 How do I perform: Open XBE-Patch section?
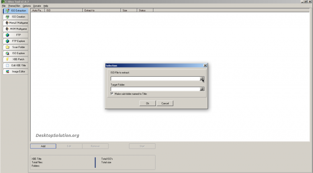click(16, 59)
